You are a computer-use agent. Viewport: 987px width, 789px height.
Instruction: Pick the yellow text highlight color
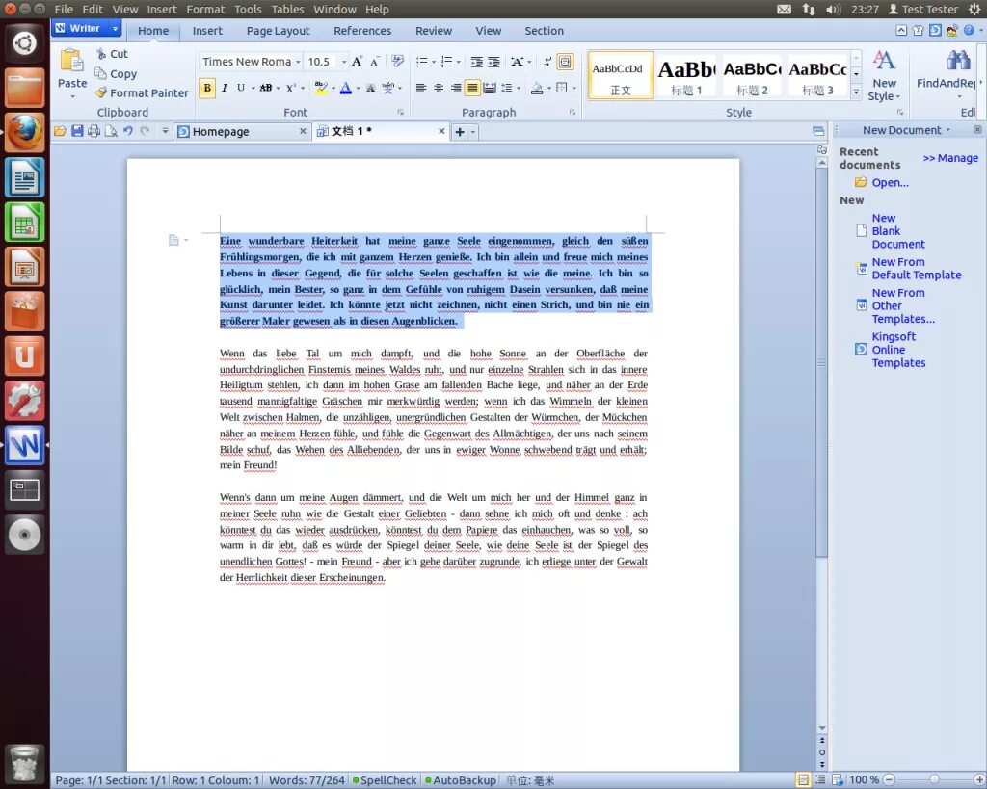click(x=321, y=88)
